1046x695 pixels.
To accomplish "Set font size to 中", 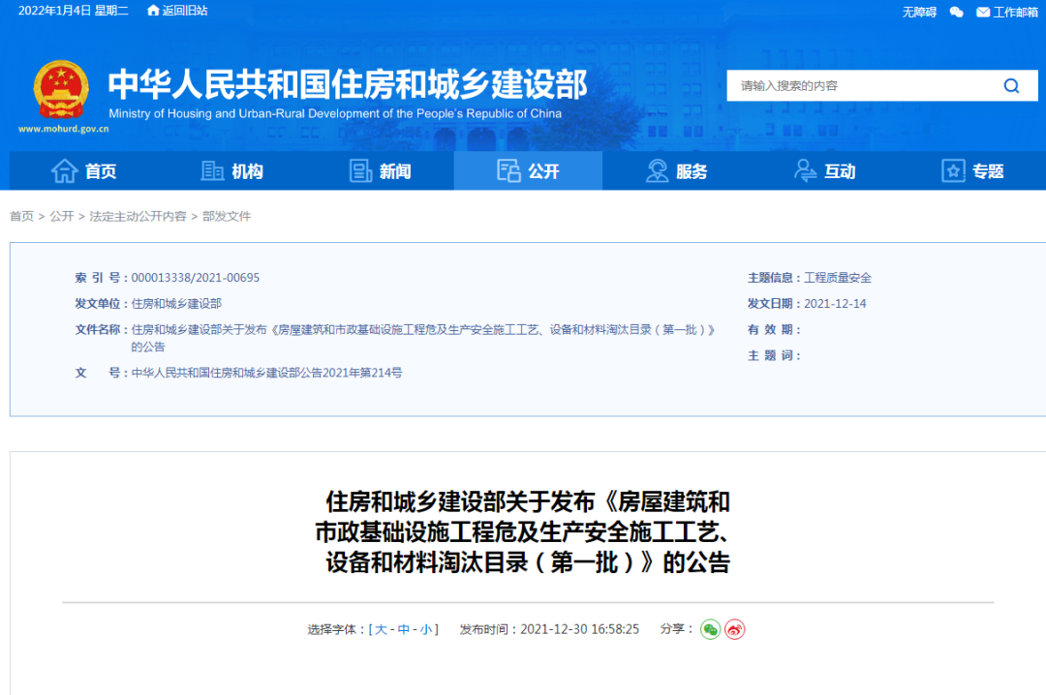I will click(x=404, y=629).
